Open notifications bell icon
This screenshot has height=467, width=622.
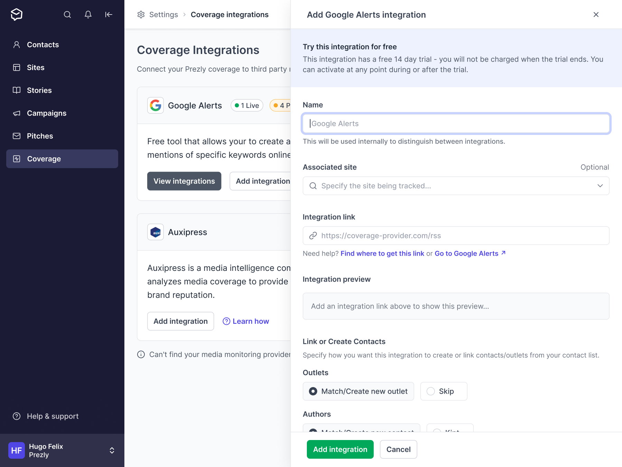88,15
